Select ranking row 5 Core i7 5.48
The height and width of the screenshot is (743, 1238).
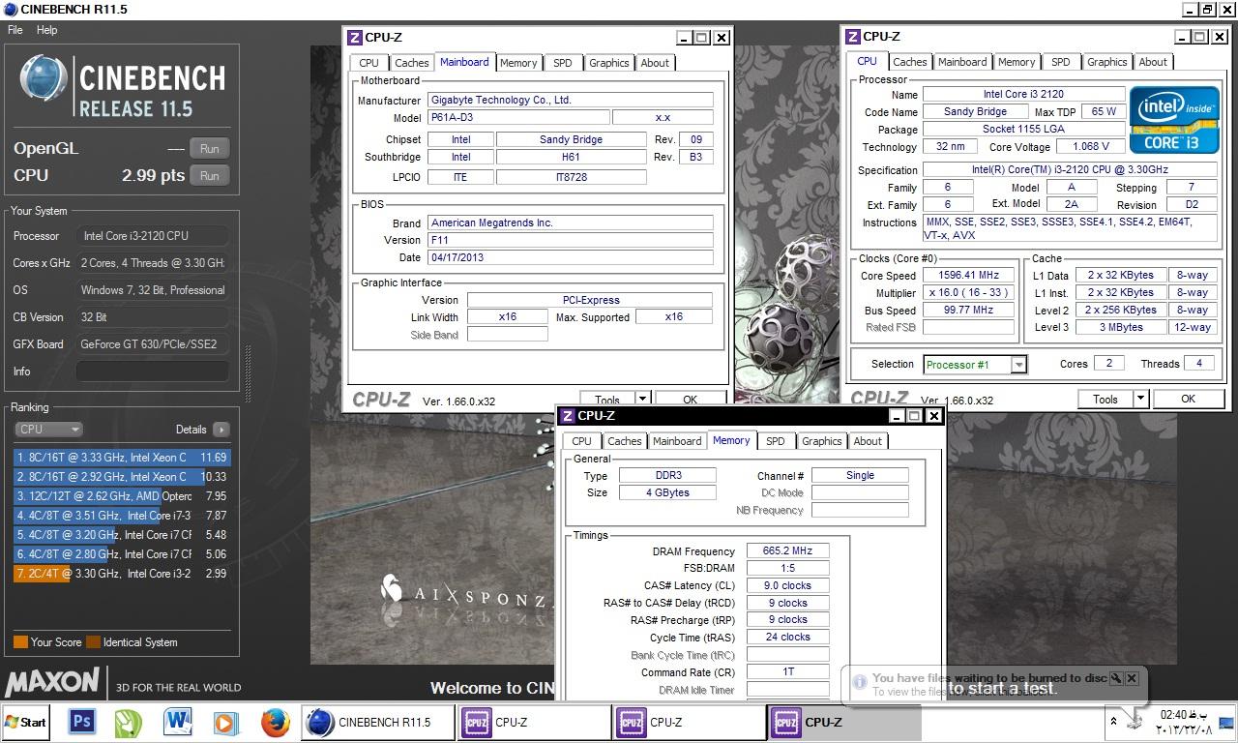pos(122,535)
